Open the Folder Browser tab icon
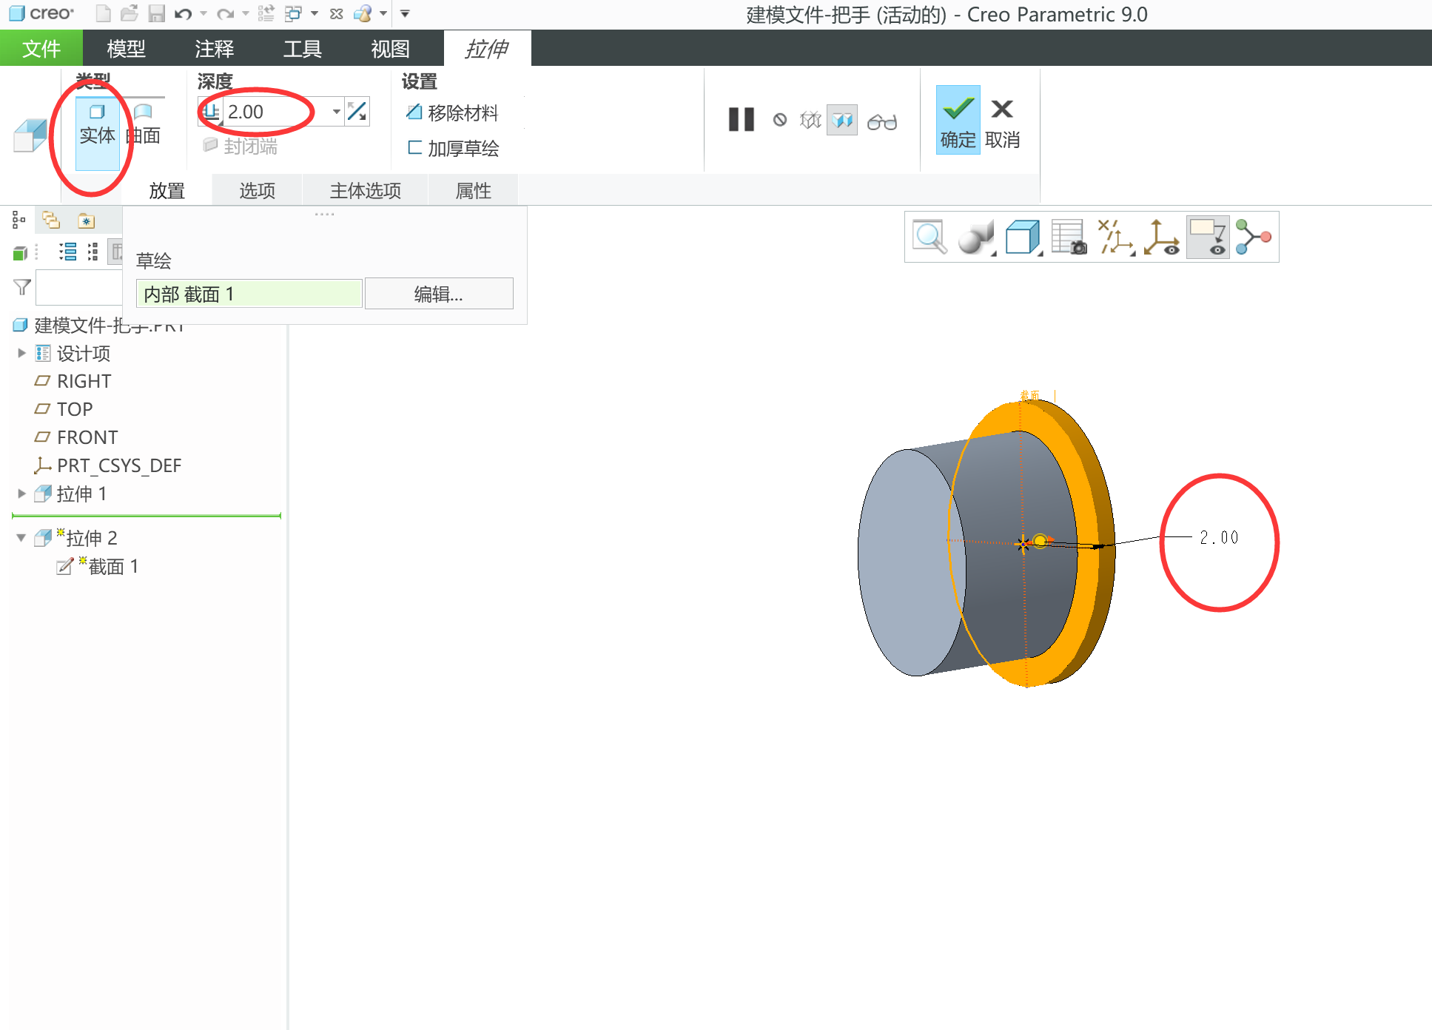The image size is (1432, 1030). (x=51, y=220)
